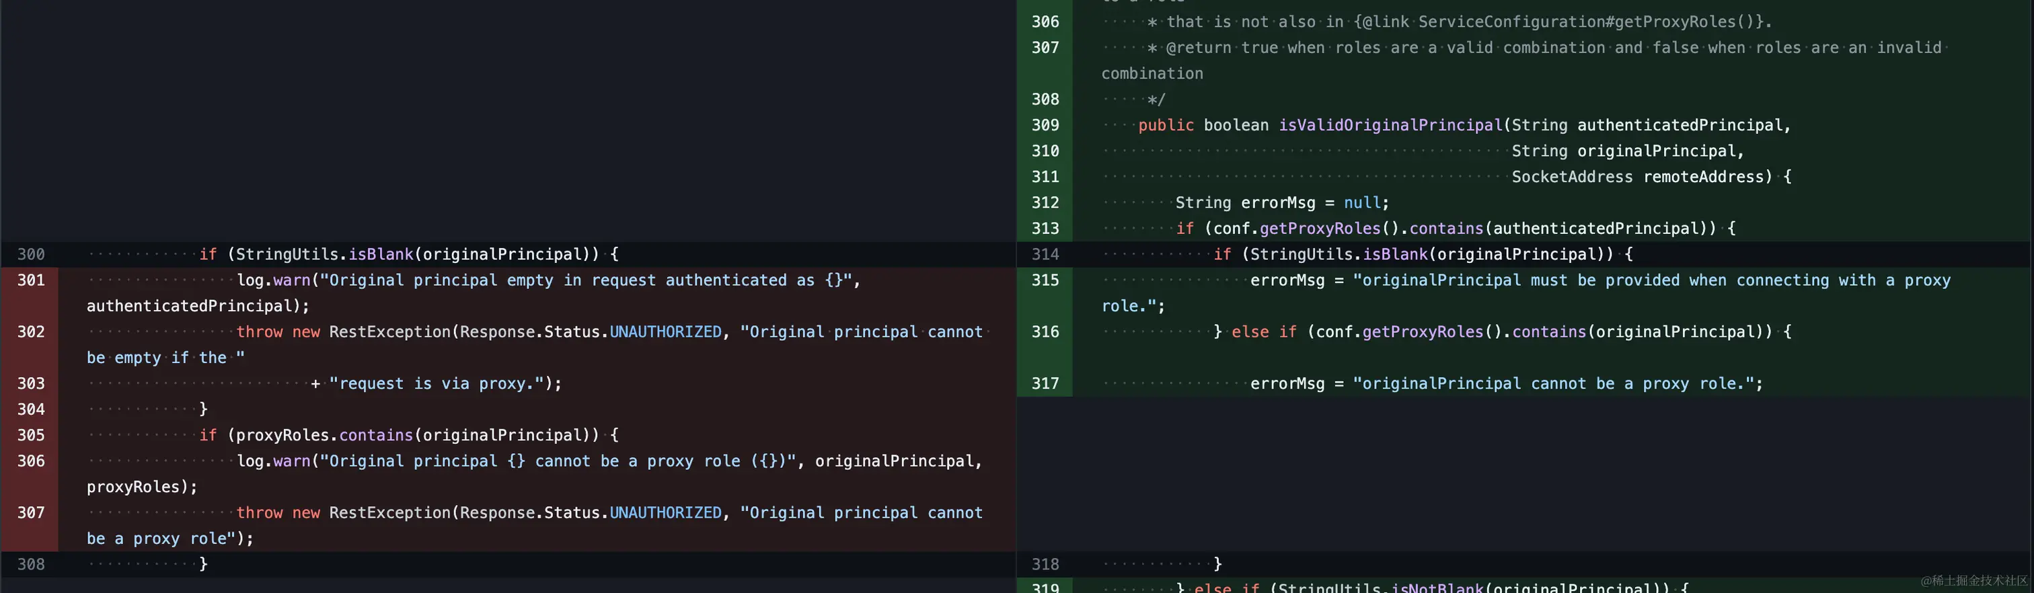Click right added line number 317
2034x593 pixels.
pyautogui.click(x=1045, y=384)
